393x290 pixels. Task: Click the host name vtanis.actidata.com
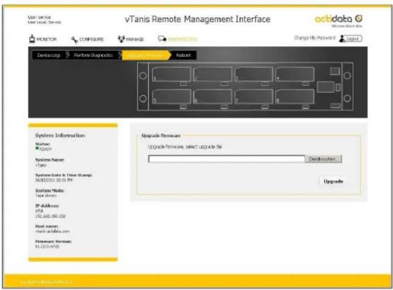click(x=52, y=231)
